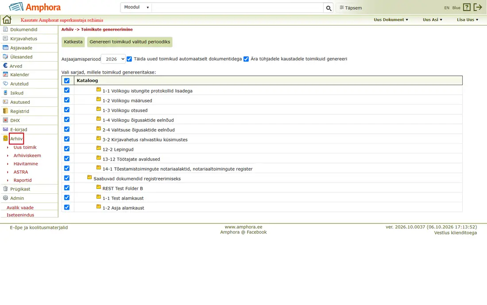Uncheck the Kataloog select-all checkbox
Viewport: 487px width, 305px height.
pyautogui.click(x=67, y=81)
